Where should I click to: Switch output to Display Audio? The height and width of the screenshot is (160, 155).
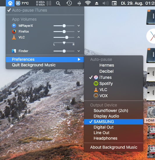tap(114, 116)
